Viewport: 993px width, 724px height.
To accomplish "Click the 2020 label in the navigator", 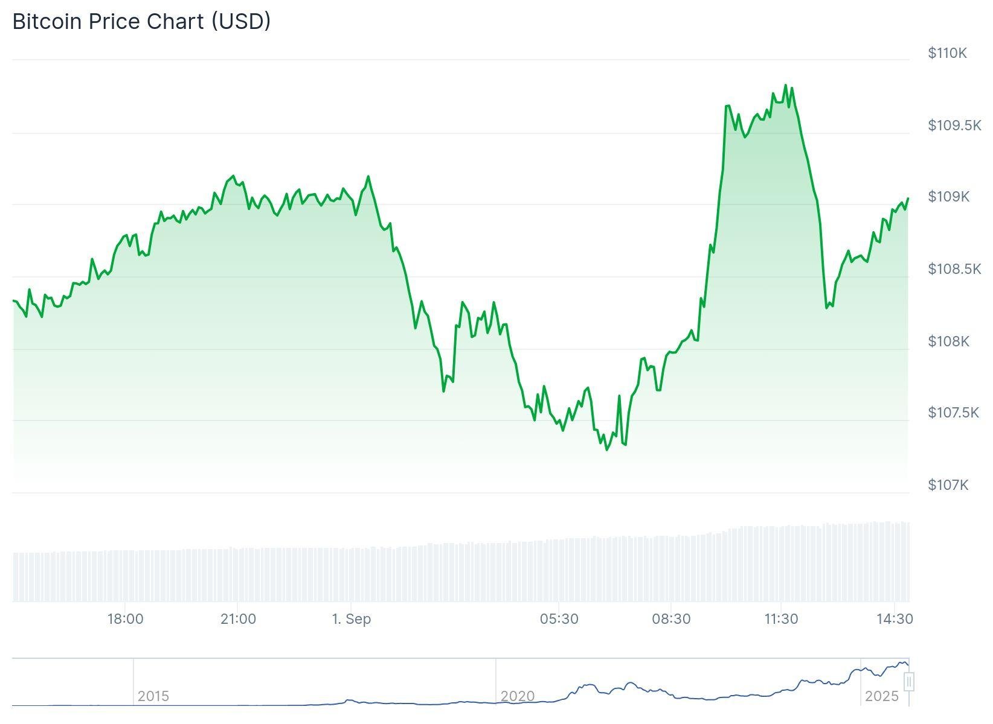I will click(x=518, y=696).
